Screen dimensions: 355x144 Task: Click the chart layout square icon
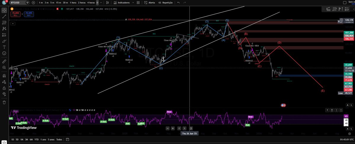point(345,2)
